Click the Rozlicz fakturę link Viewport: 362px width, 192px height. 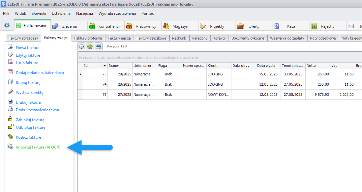point(28,137)
